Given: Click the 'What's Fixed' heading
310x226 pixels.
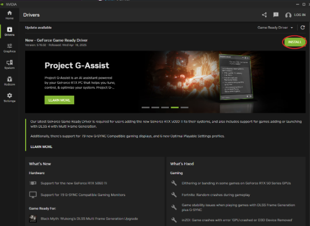Looking at the screenshot, I should pyautogui.click(x=182, y=164).
